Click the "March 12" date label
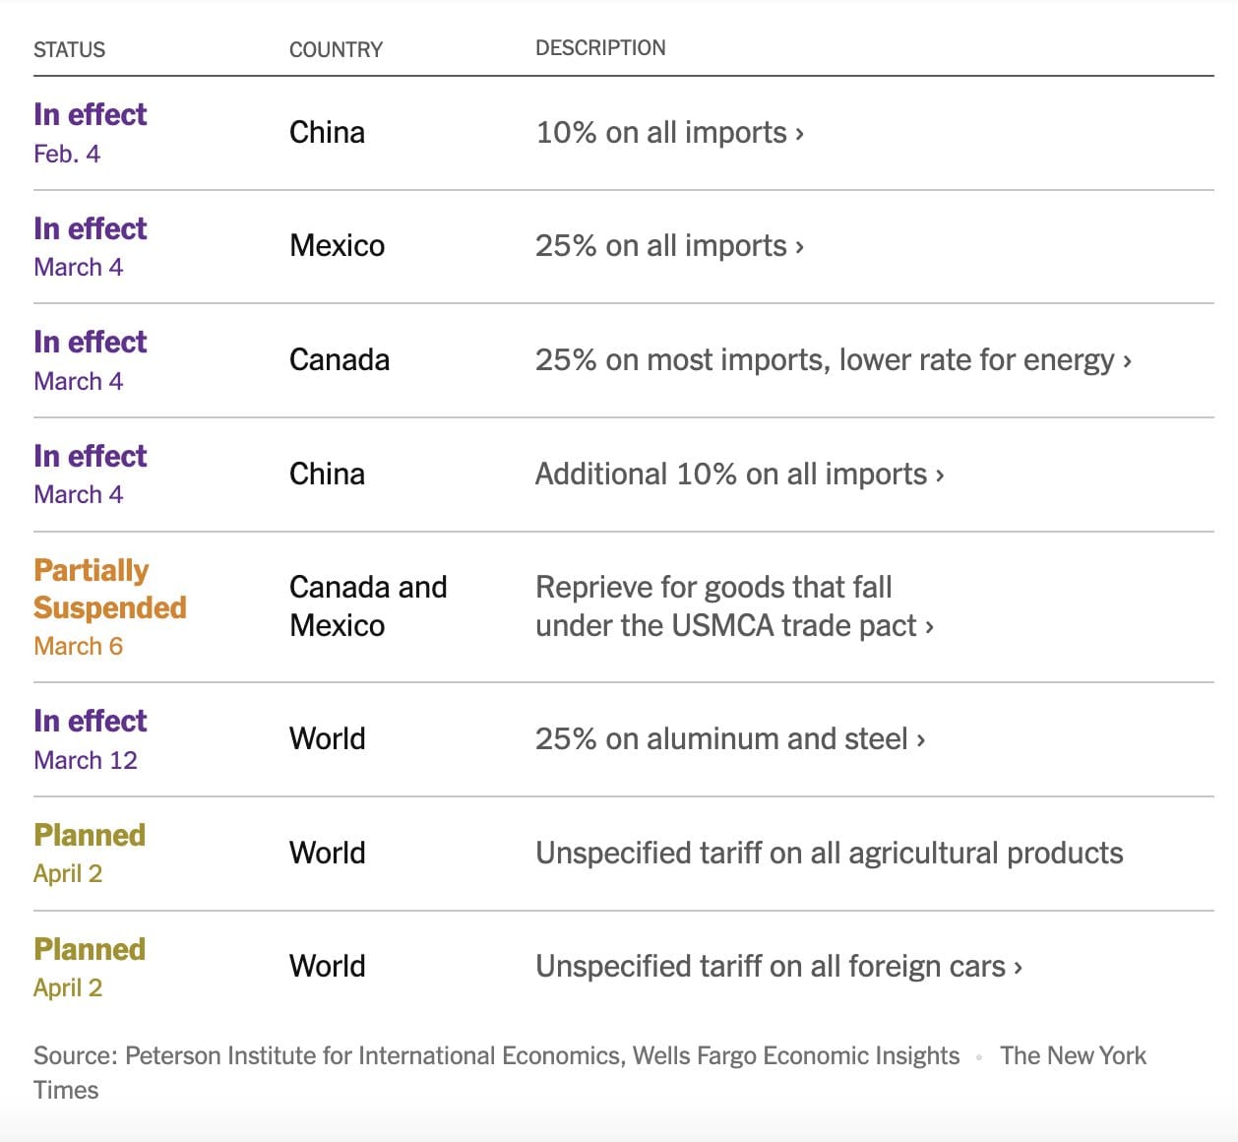 [x=86, y=760]
